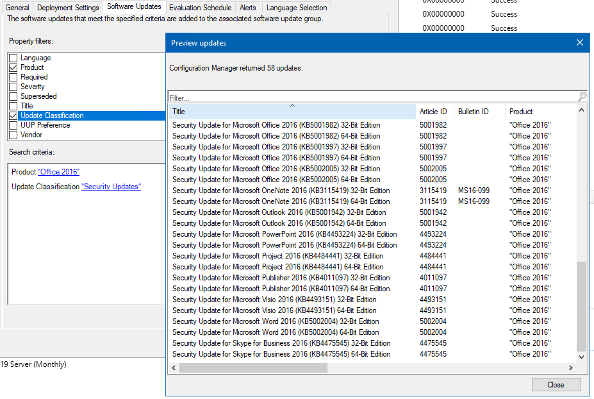Select Word 2016 KB5002004 64-Bit row
594x399 pixels.
click(372, 332)
